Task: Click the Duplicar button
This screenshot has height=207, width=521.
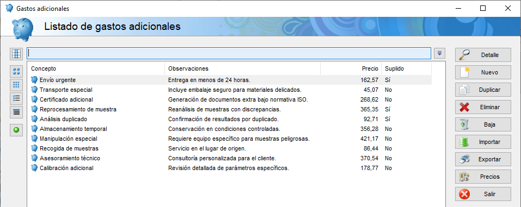Action: [483, 90]
